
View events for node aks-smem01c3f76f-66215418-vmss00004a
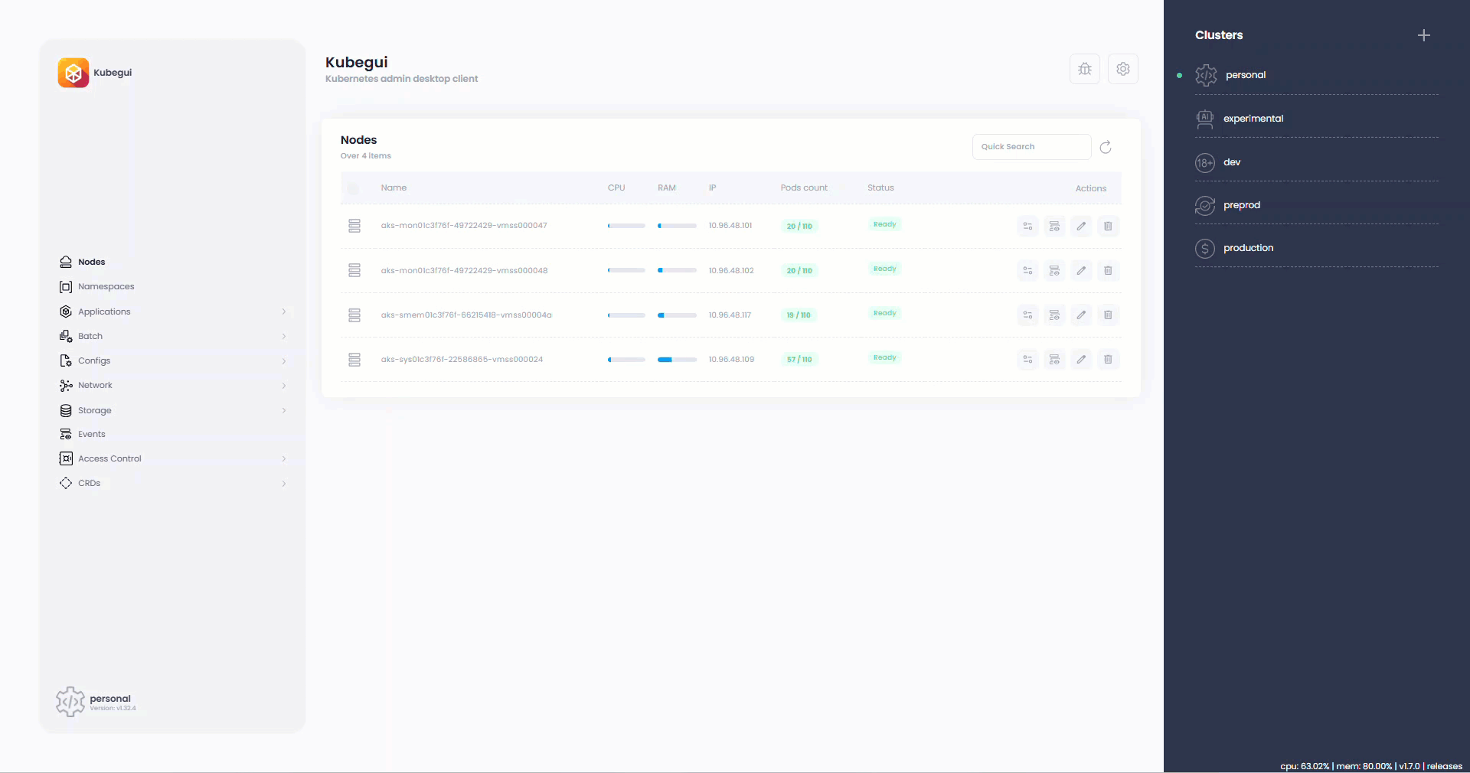pos(1054,315)
